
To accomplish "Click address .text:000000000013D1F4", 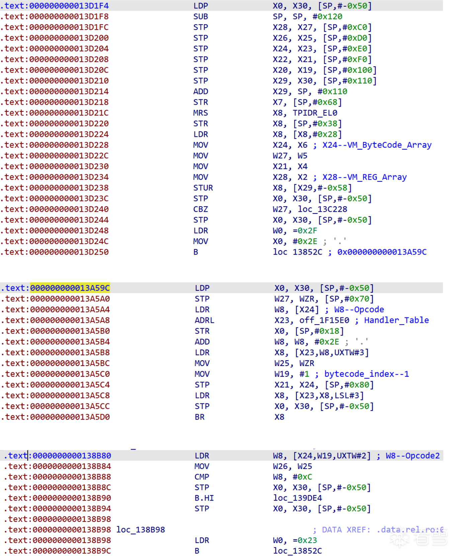I will 55,6.
